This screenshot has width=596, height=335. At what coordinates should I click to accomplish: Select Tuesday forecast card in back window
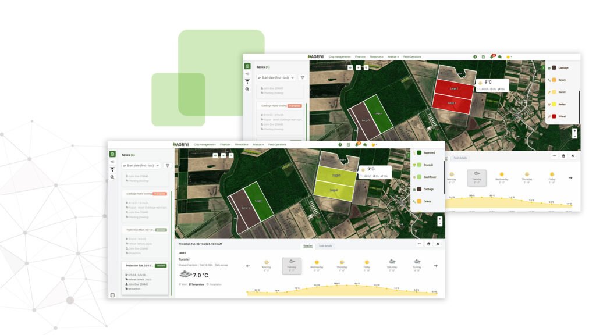point(477,178)
